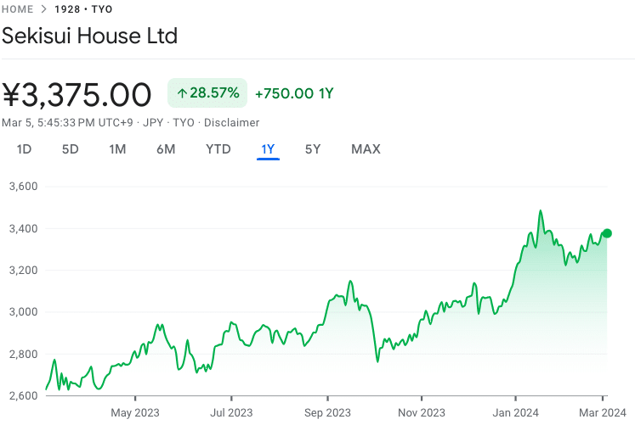Click the Nov 2023 axis label
The width and height of the screenshot is (635, 425).
(421, 412)
